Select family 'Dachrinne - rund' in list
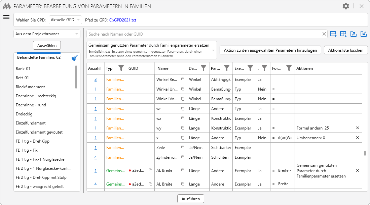Viewport: 370px width, 205px height. point(31,105)
